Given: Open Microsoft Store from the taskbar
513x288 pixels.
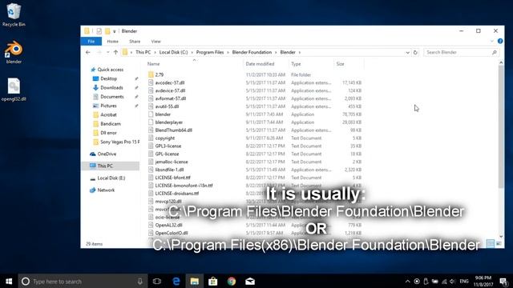Looking at the screenshot, I should pos(213,281).
